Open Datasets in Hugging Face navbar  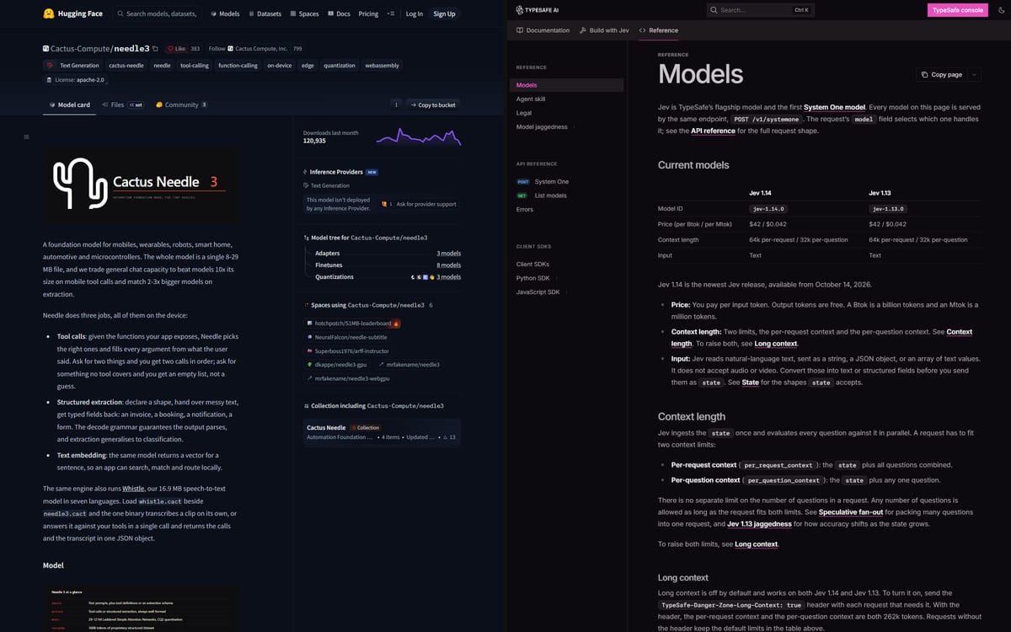(x=265, y=13)
